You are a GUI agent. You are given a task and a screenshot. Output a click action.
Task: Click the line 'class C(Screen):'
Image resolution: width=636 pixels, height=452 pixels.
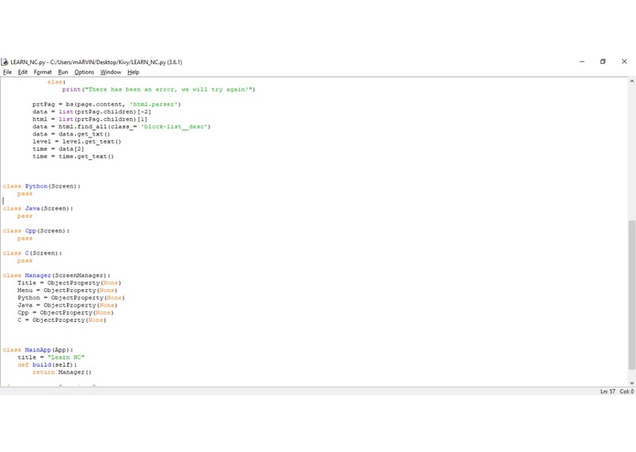click(x=32, y=253)
